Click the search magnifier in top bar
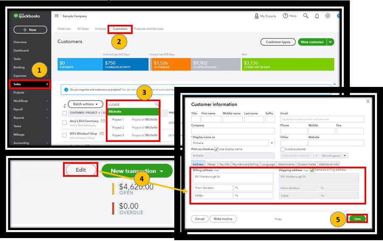Screen dimensions: 383x241 pyautogui.click(x=306, y=16)
